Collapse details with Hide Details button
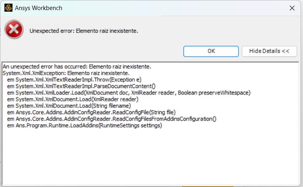Image resolution: width=303 pixels, height=187 pixels. (x=269, y=51)
